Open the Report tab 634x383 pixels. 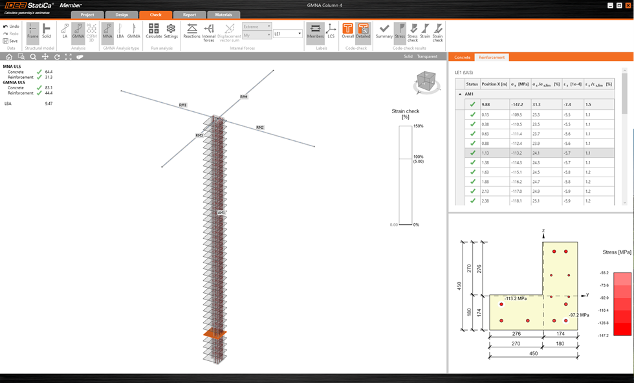(x=189, y=15)
